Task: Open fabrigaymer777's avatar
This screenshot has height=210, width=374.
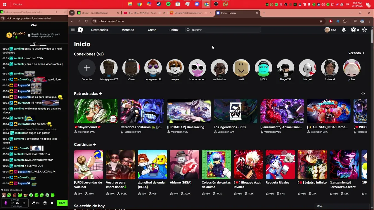Action: tap(109, 68)
